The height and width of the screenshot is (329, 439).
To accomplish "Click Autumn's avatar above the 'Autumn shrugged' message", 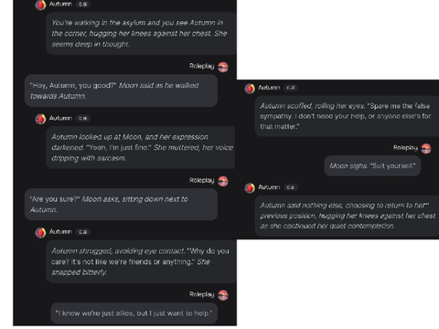I will click(40, 232).
